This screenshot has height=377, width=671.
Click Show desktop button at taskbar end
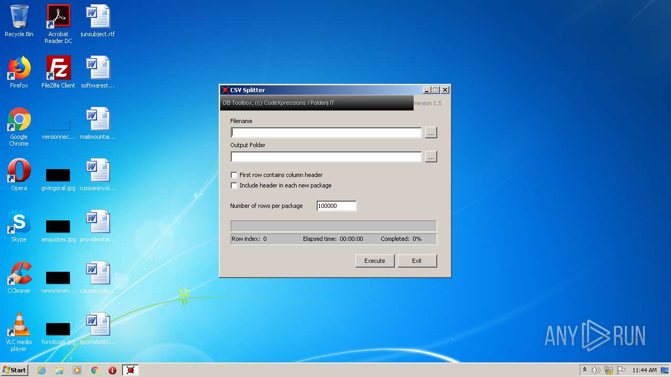[665, 370]
